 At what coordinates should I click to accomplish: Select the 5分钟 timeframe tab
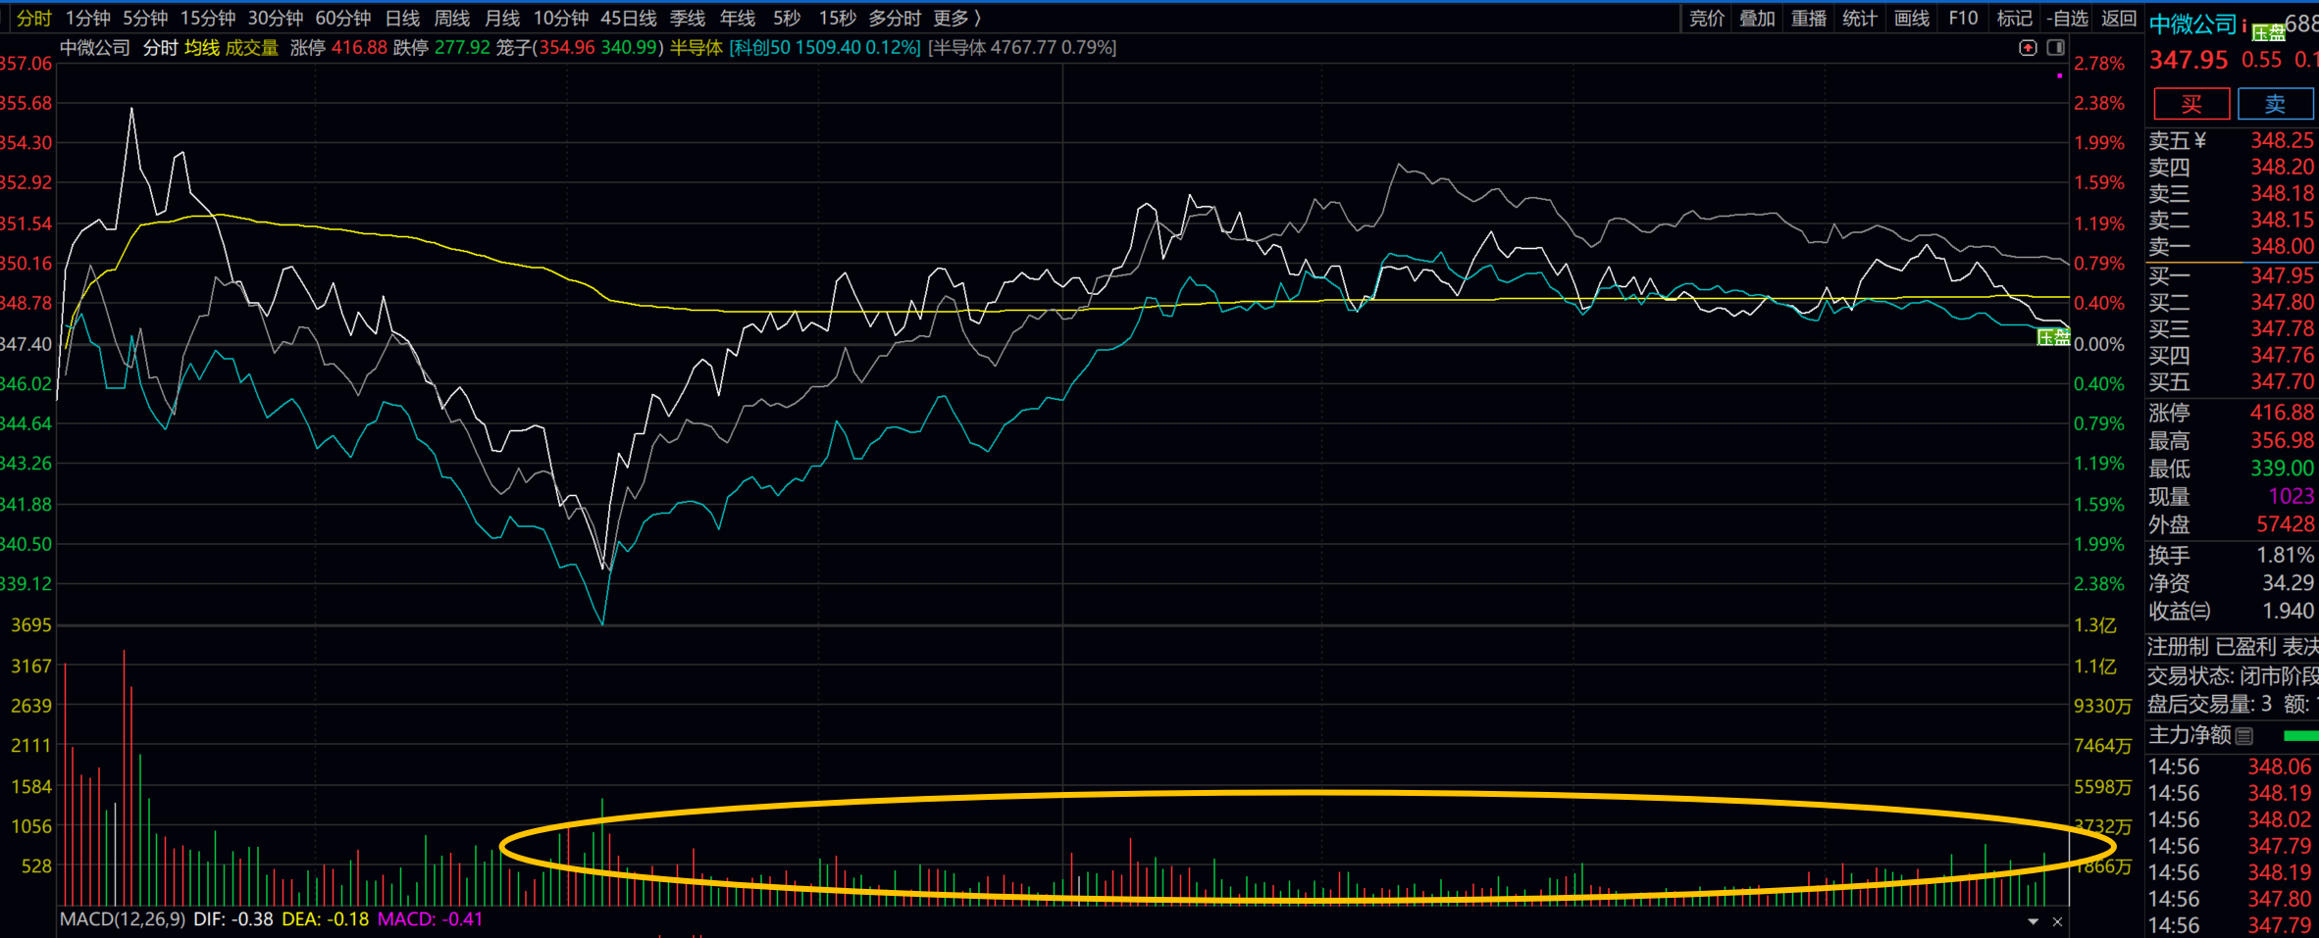pyautogui.click(x=145, y=19)
